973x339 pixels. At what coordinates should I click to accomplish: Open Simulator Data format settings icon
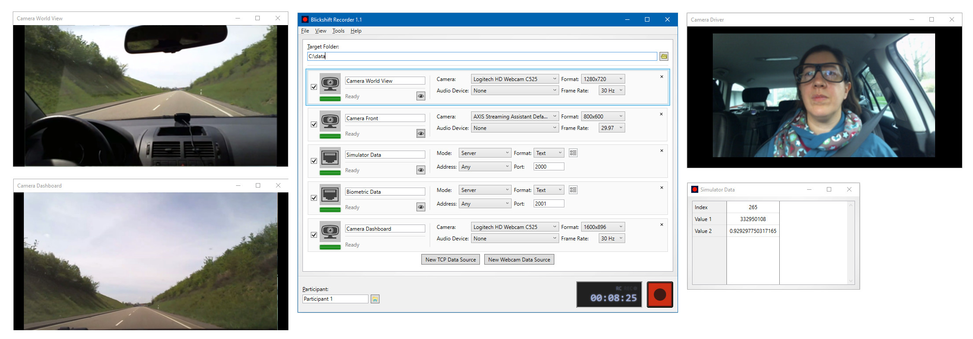click(573, 153)
